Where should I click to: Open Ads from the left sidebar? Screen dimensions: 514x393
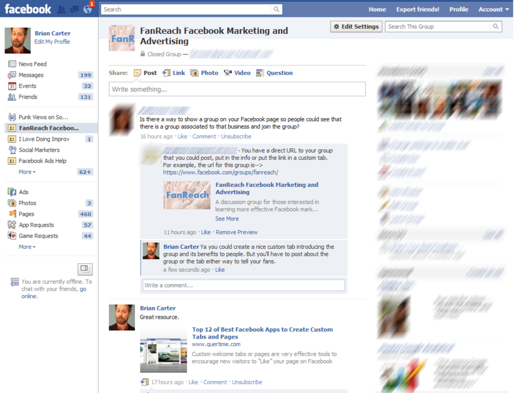[x=24, y=192]
